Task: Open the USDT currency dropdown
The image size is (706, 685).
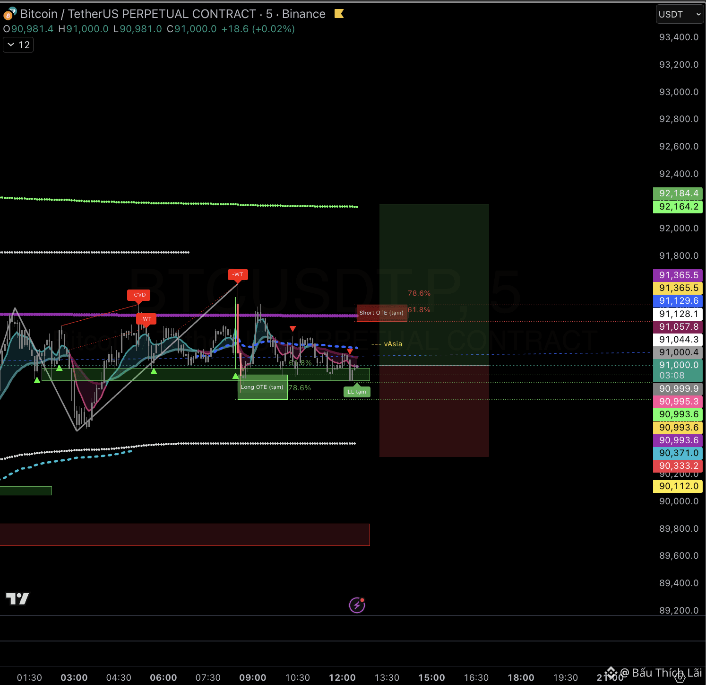Action: click(x=680, y=14)
